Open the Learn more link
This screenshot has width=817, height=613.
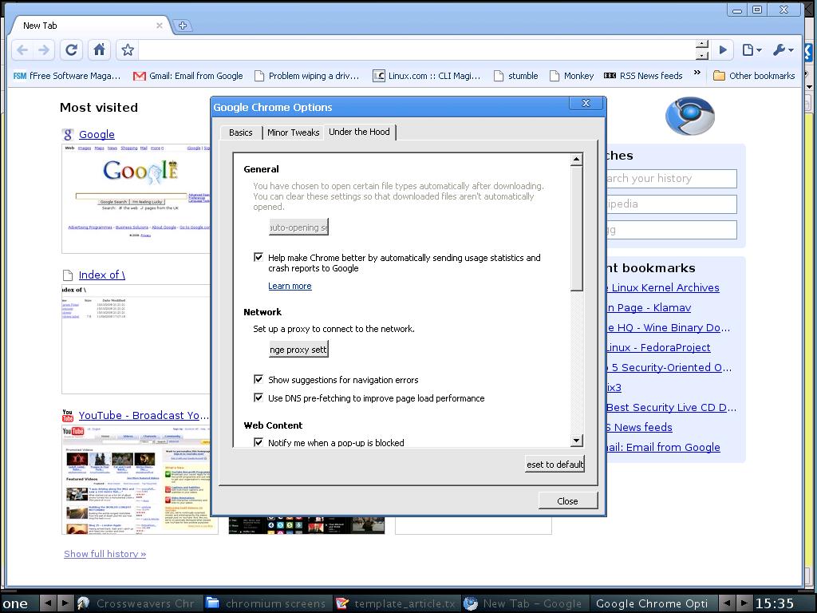[290, 287]
